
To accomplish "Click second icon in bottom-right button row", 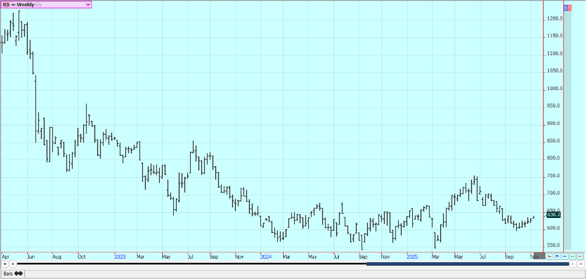I will point(557,256).
